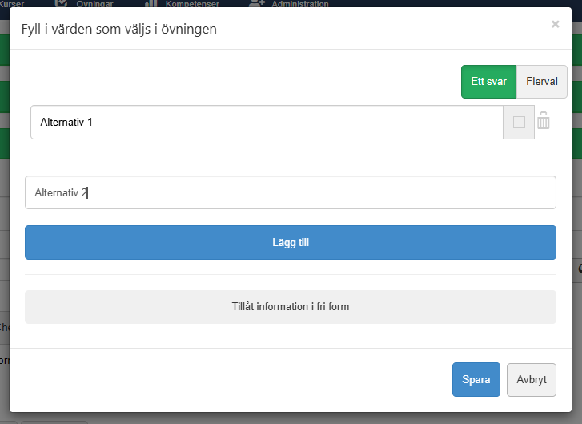Click into the Alternativ 2 input field
Viewport: 582px width, 424px height.
pyautogui.click(x=290, y=192)
